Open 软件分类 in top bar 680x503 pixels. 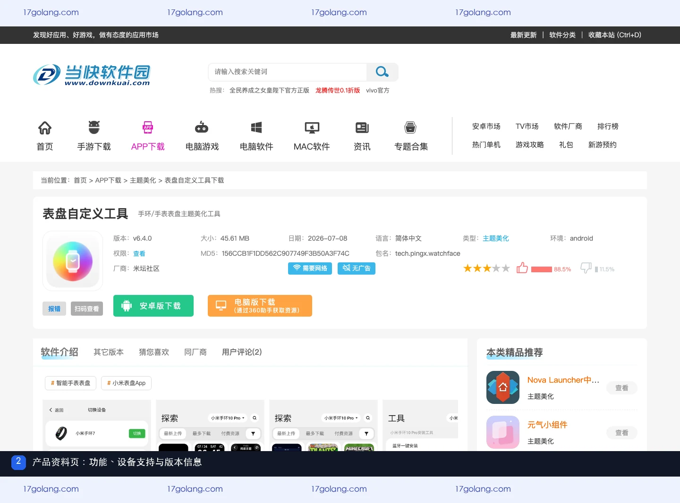coord(562,35)
